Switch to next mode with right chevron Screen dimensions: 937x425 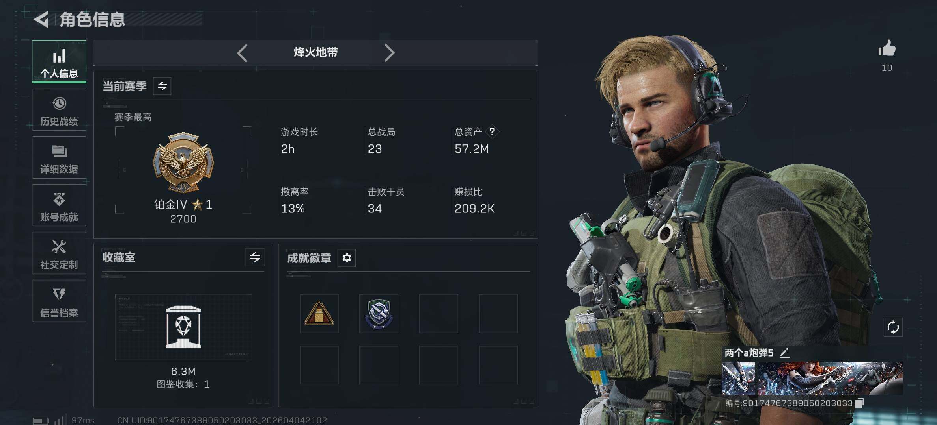389,53
